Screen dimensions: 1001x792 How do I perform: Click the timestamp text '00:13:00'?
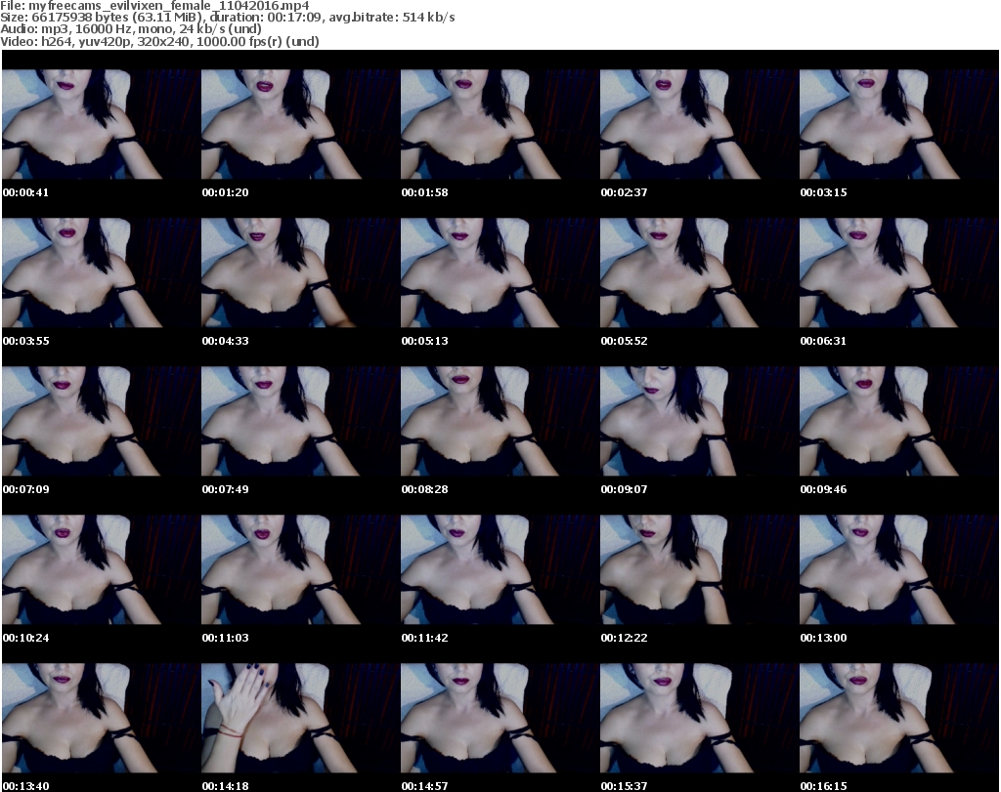coord(823,638)
